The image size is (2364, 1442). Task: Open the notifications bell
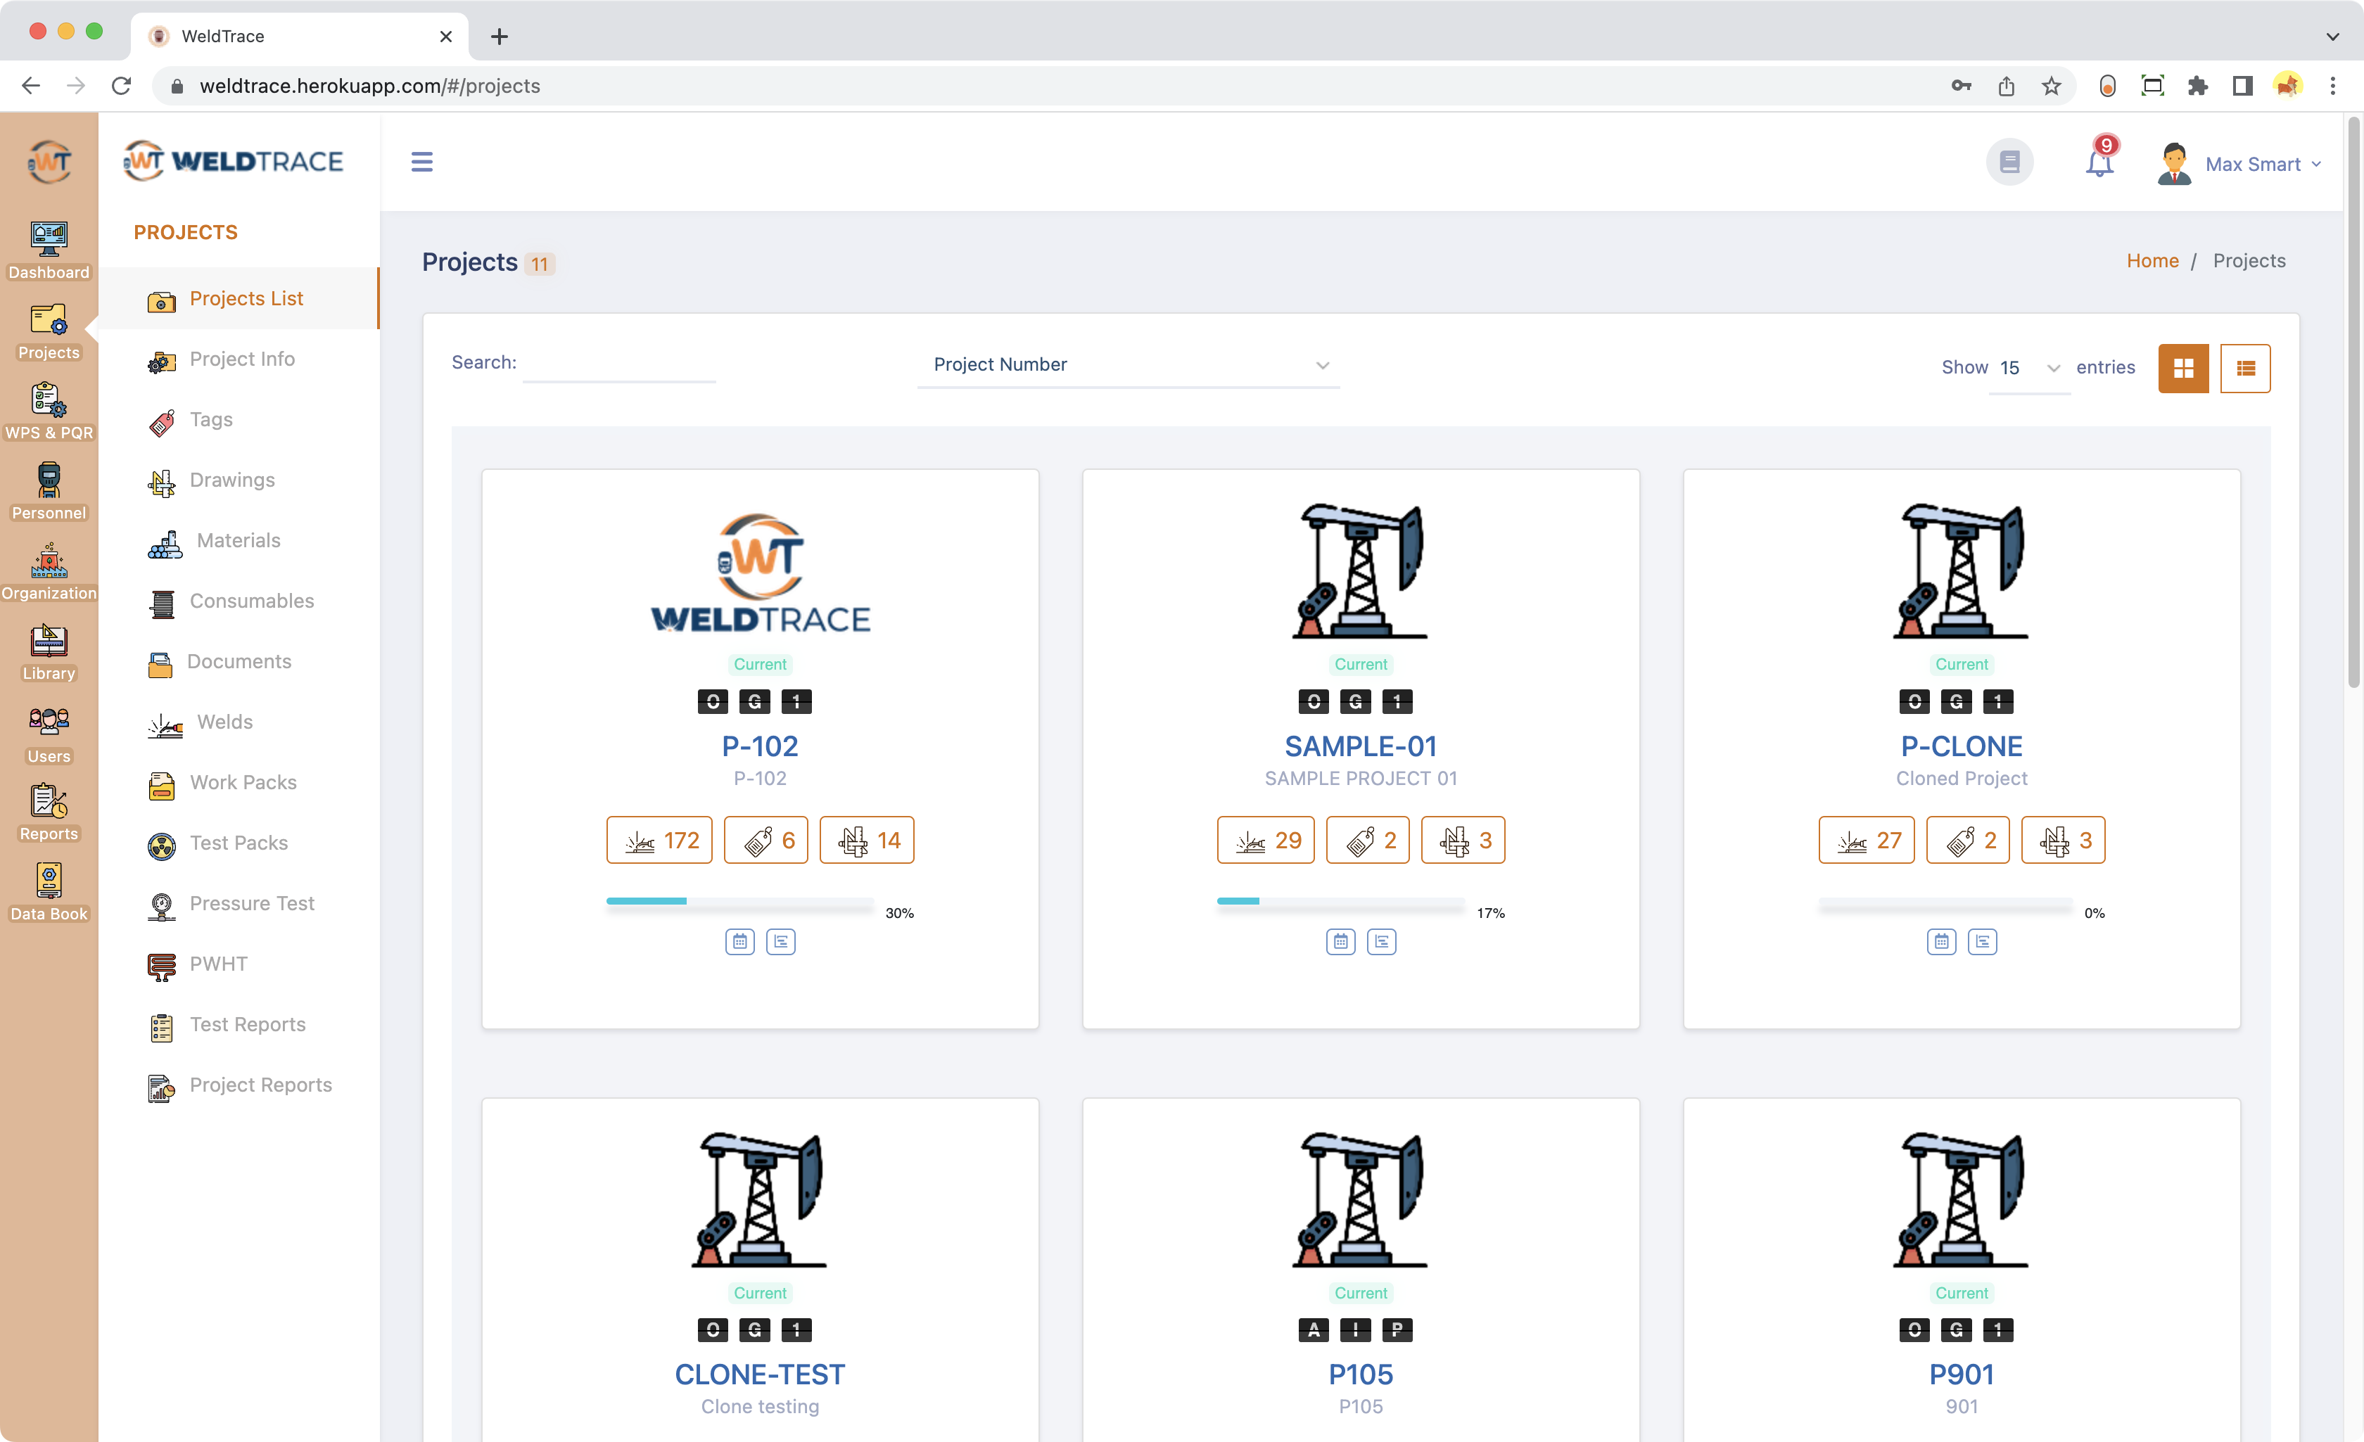[2100, 161]
